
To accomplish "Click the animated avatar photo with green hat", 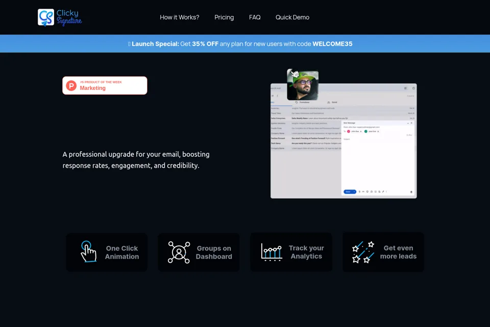I will 303,85.
